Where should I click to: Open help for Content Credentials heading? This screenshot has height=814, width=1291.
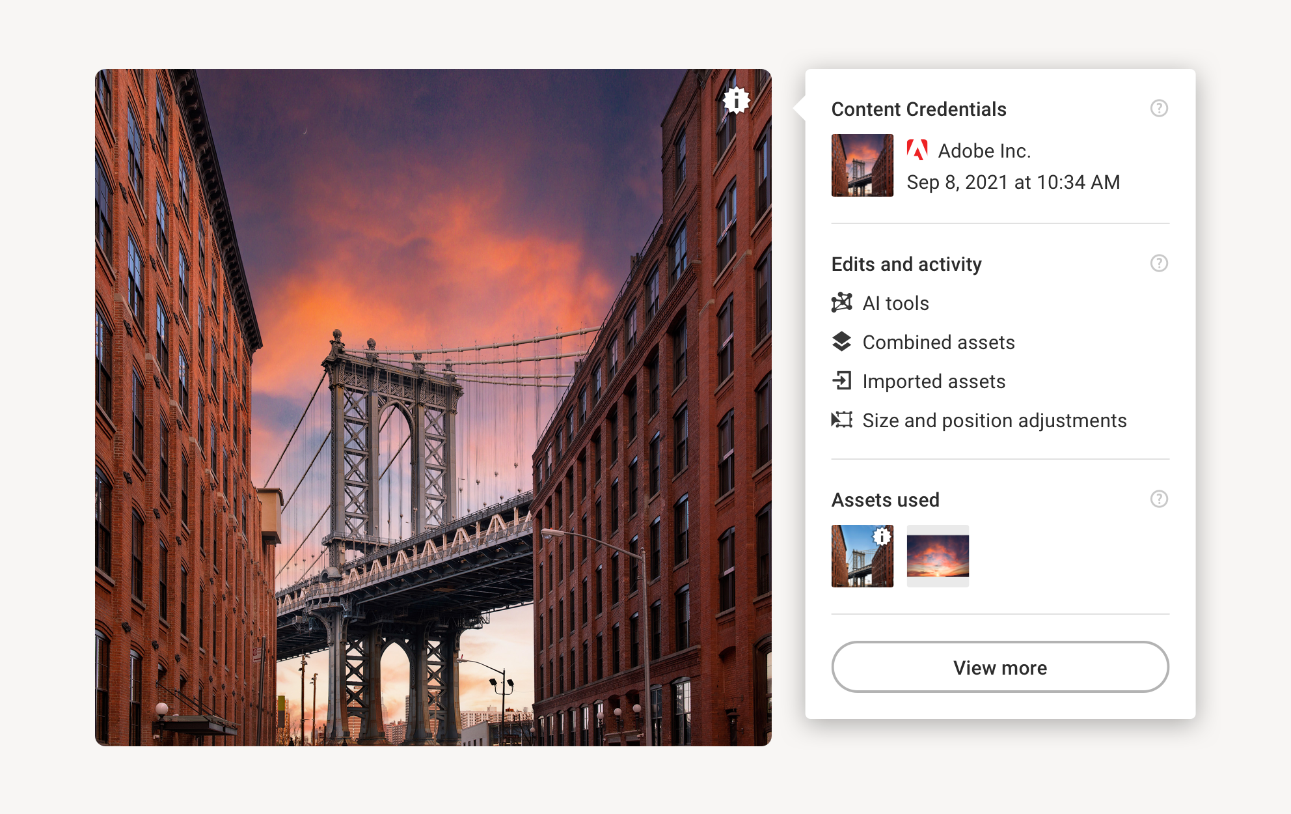(x=1158, y=108)
